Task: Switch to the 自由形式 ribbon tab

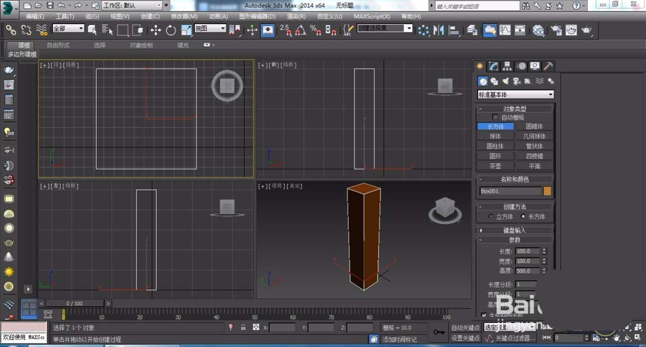Action: (58, 45)
